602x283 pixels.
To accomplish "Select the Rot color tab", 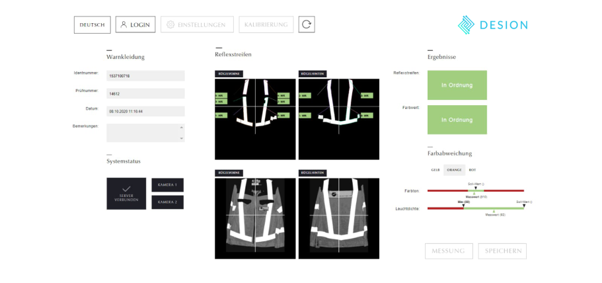I will [x=472, y=170].
